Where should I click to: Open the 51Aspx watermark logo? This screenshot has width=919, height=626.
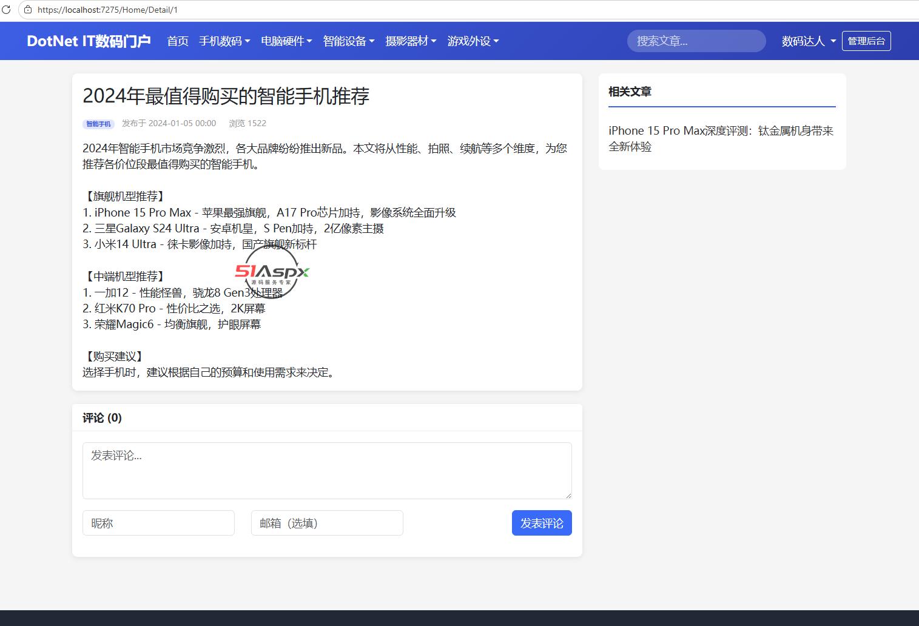pyautogui.click(x=272, y=272)
